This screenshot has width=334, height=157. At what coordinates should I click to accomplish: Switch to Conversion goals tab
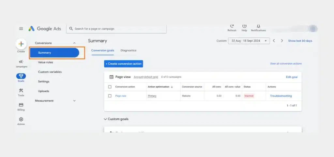pyautogui.click(x=103, y=50)
